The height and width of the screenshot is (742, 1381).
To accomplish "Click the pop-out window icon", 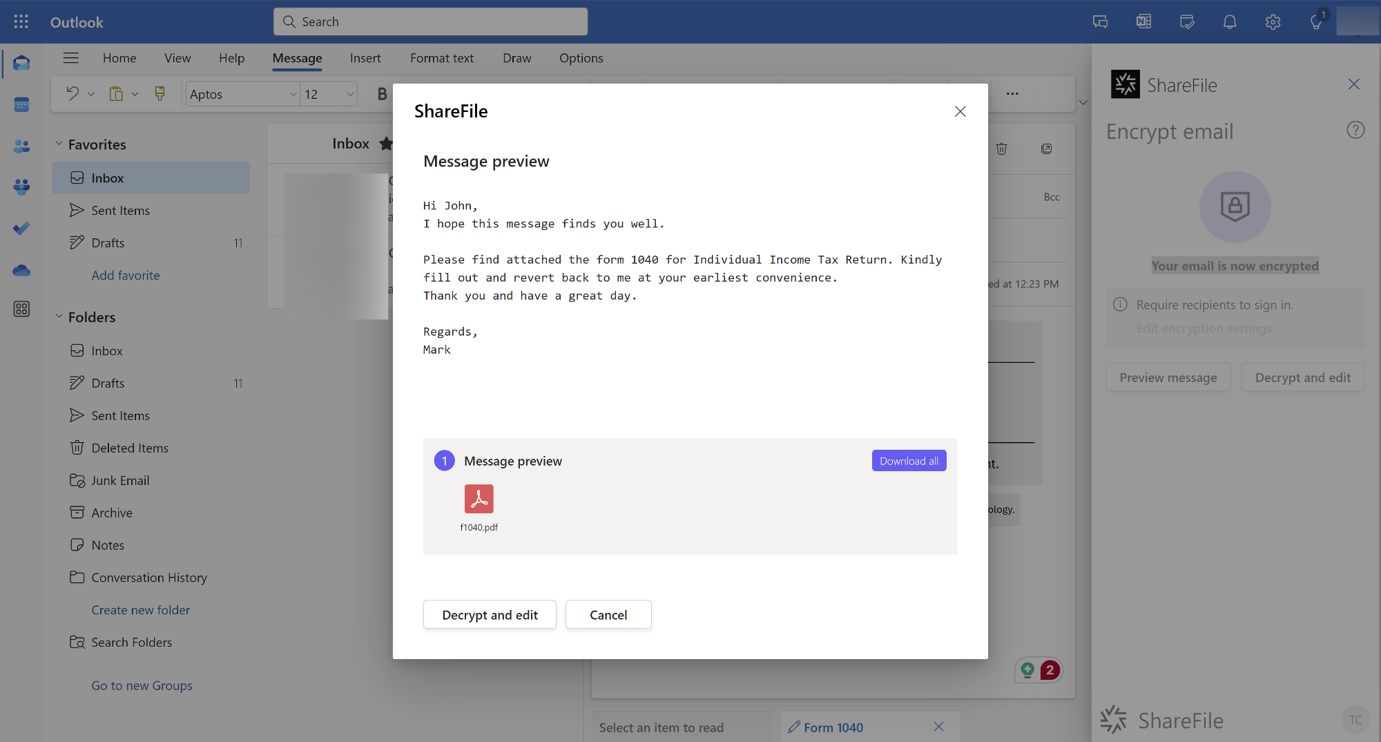I will 1047,149.
